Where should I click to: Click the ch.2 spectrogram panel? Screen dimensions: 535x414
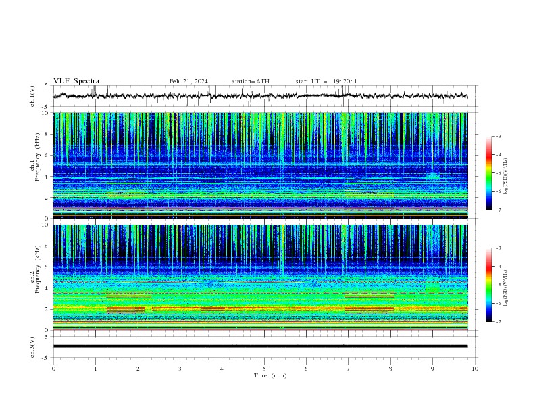point(261,277)
